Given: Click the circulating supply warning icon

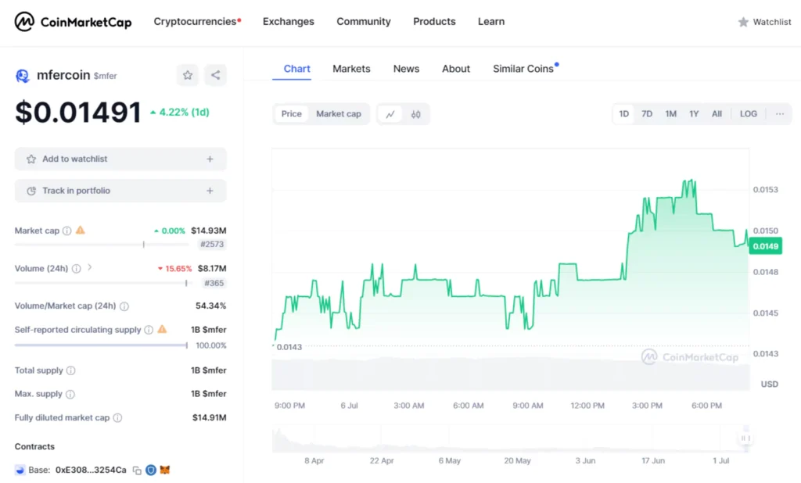Looking at the screenshot, I should click(x=162, y=329).
